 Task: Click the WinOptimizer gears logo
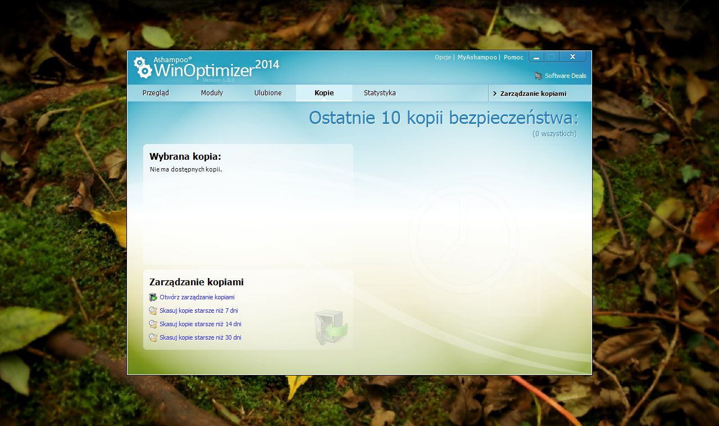point(143,67)
